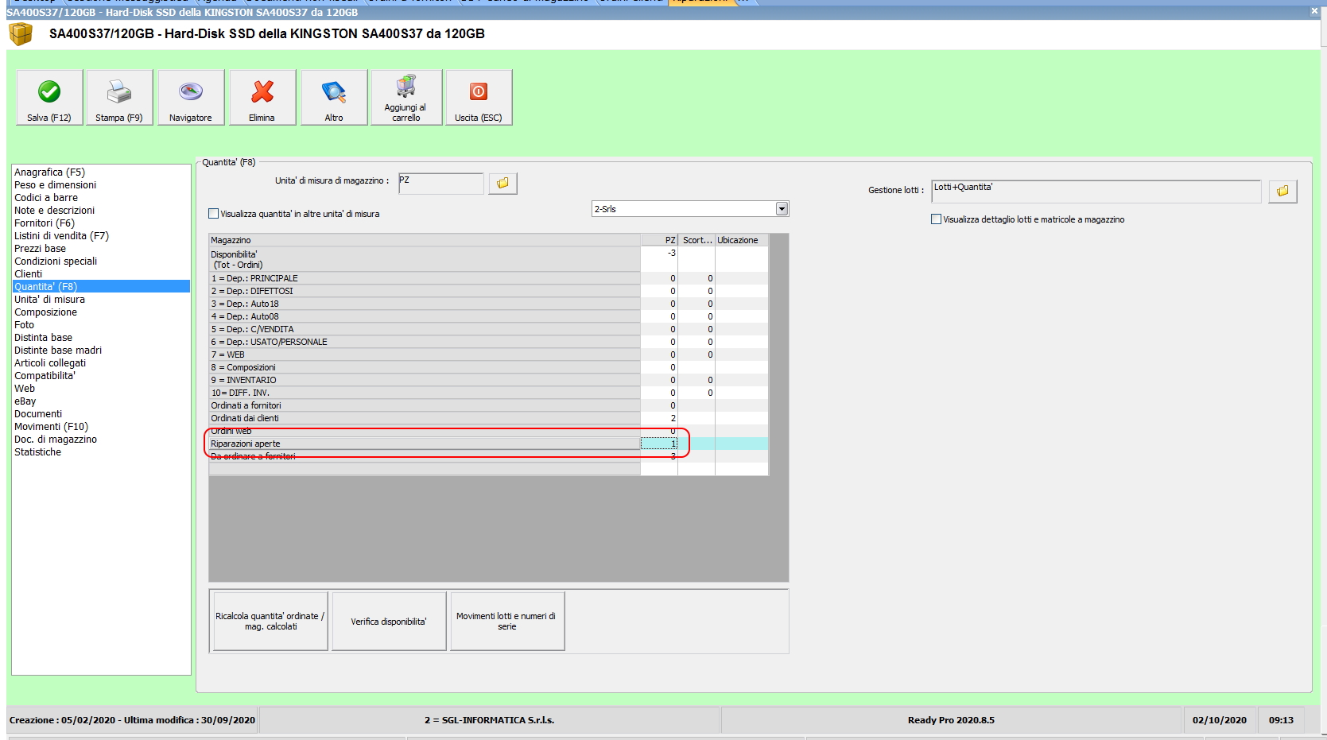Select highlighted Quantita' (F8) entry
Viewport: 1327px width, 740px height.
pyautogui.click(x=101, y=286)
